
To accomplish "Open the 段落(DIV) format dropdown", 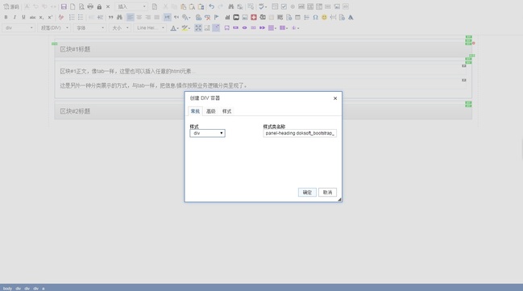I will coord(54,28).
